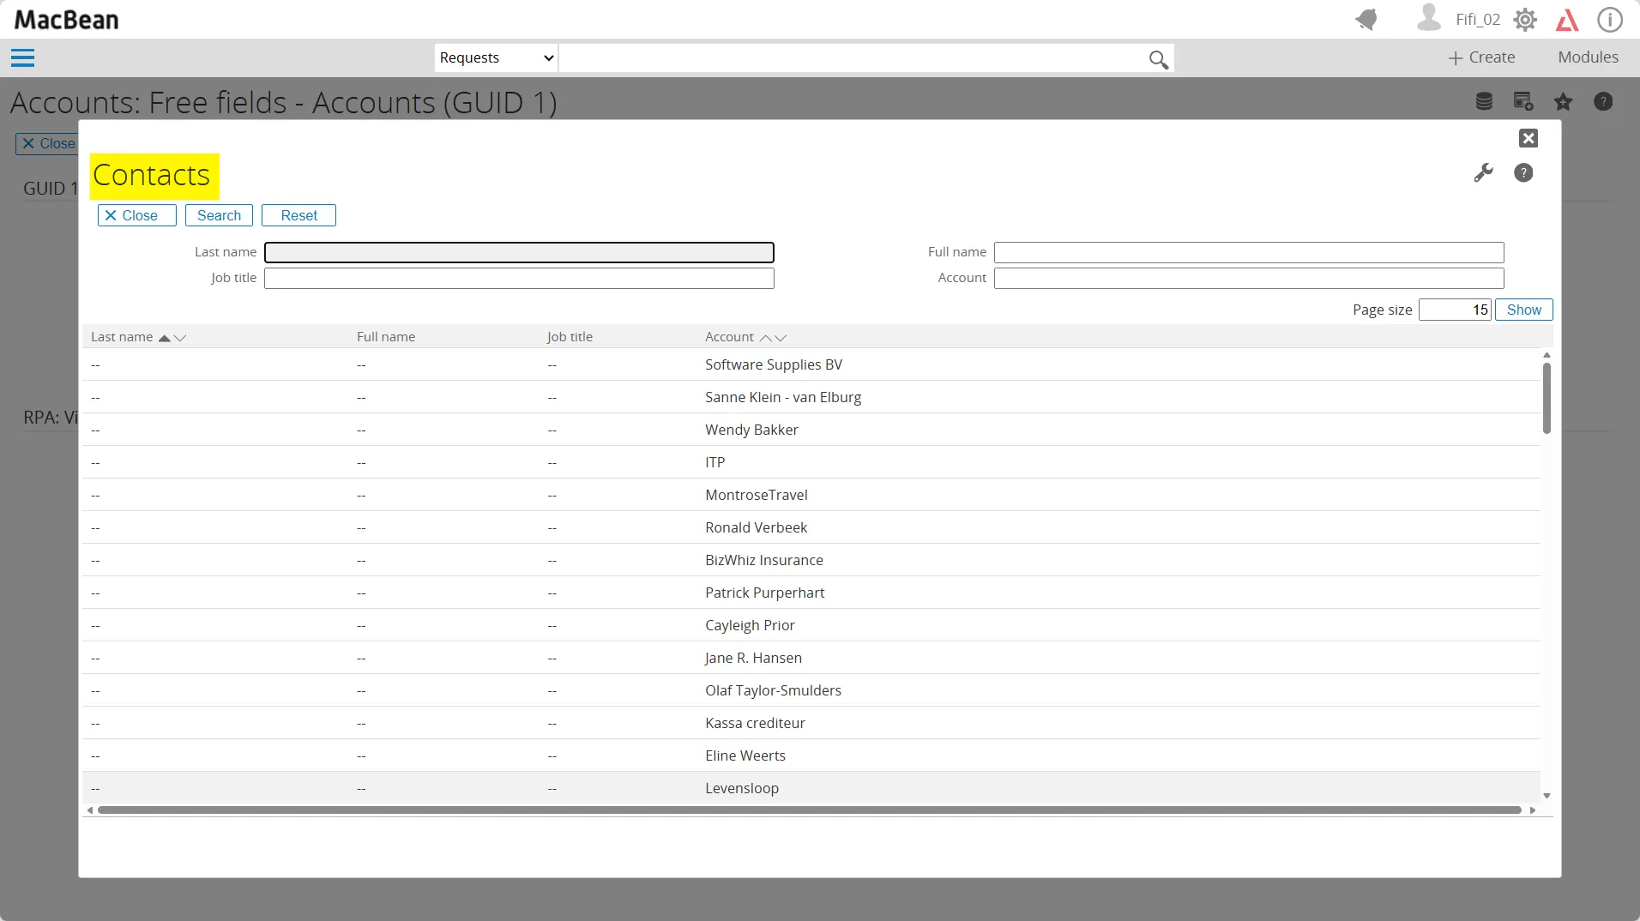Open the help icon inside Contacts dialog
This screenshot has height=921, width=1640.
point(1523,173)
